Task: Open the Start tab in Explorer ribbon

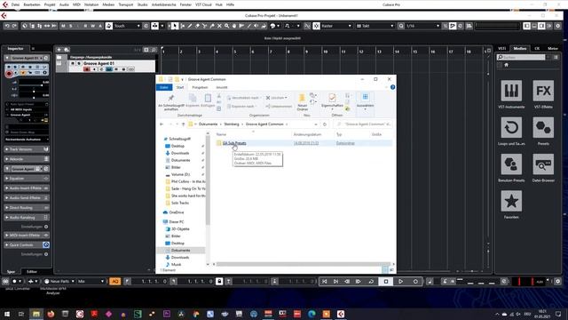Action: (x=180, y=87)
